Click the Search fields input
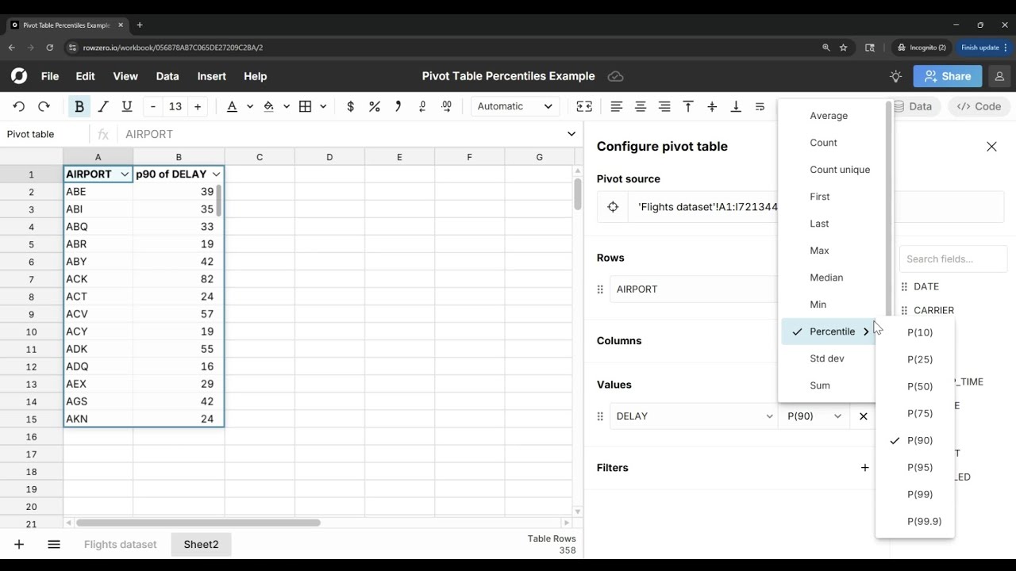The width and height of the screenshot is (1016, 571). tap(953, 259)
